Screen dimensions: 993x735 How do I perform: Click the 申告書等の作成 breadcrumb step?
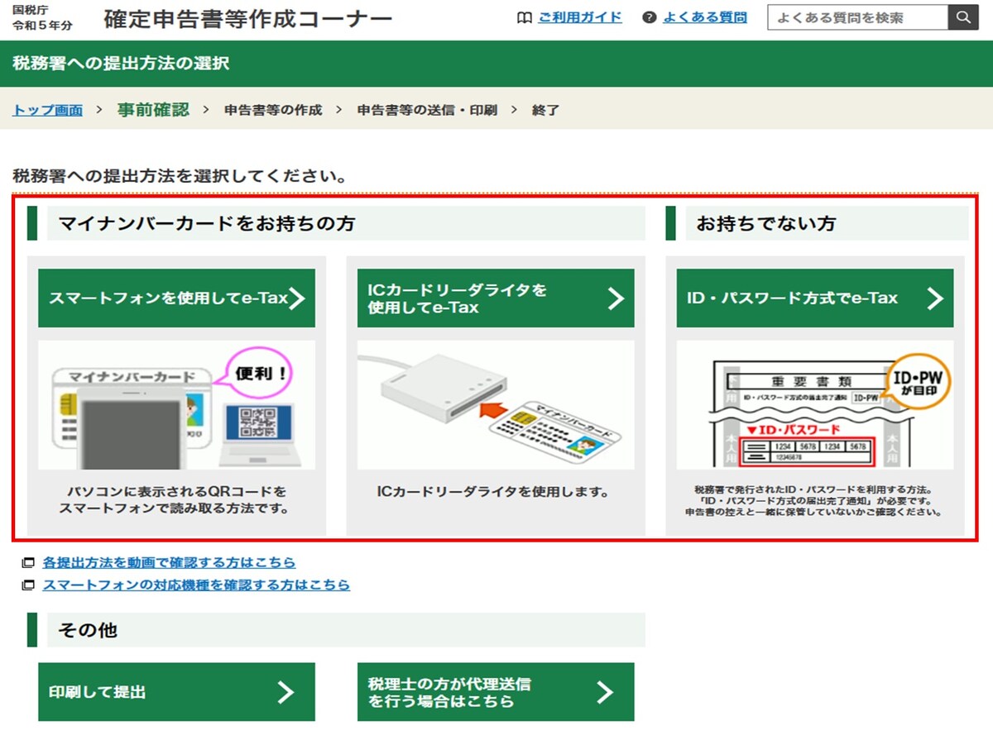click(273, 110)
